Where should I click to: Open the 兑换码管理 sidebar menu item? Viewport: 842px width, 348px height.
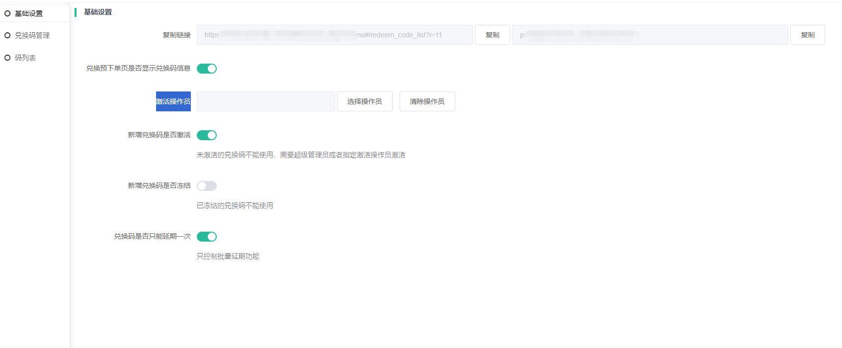(x=32, y=35)
